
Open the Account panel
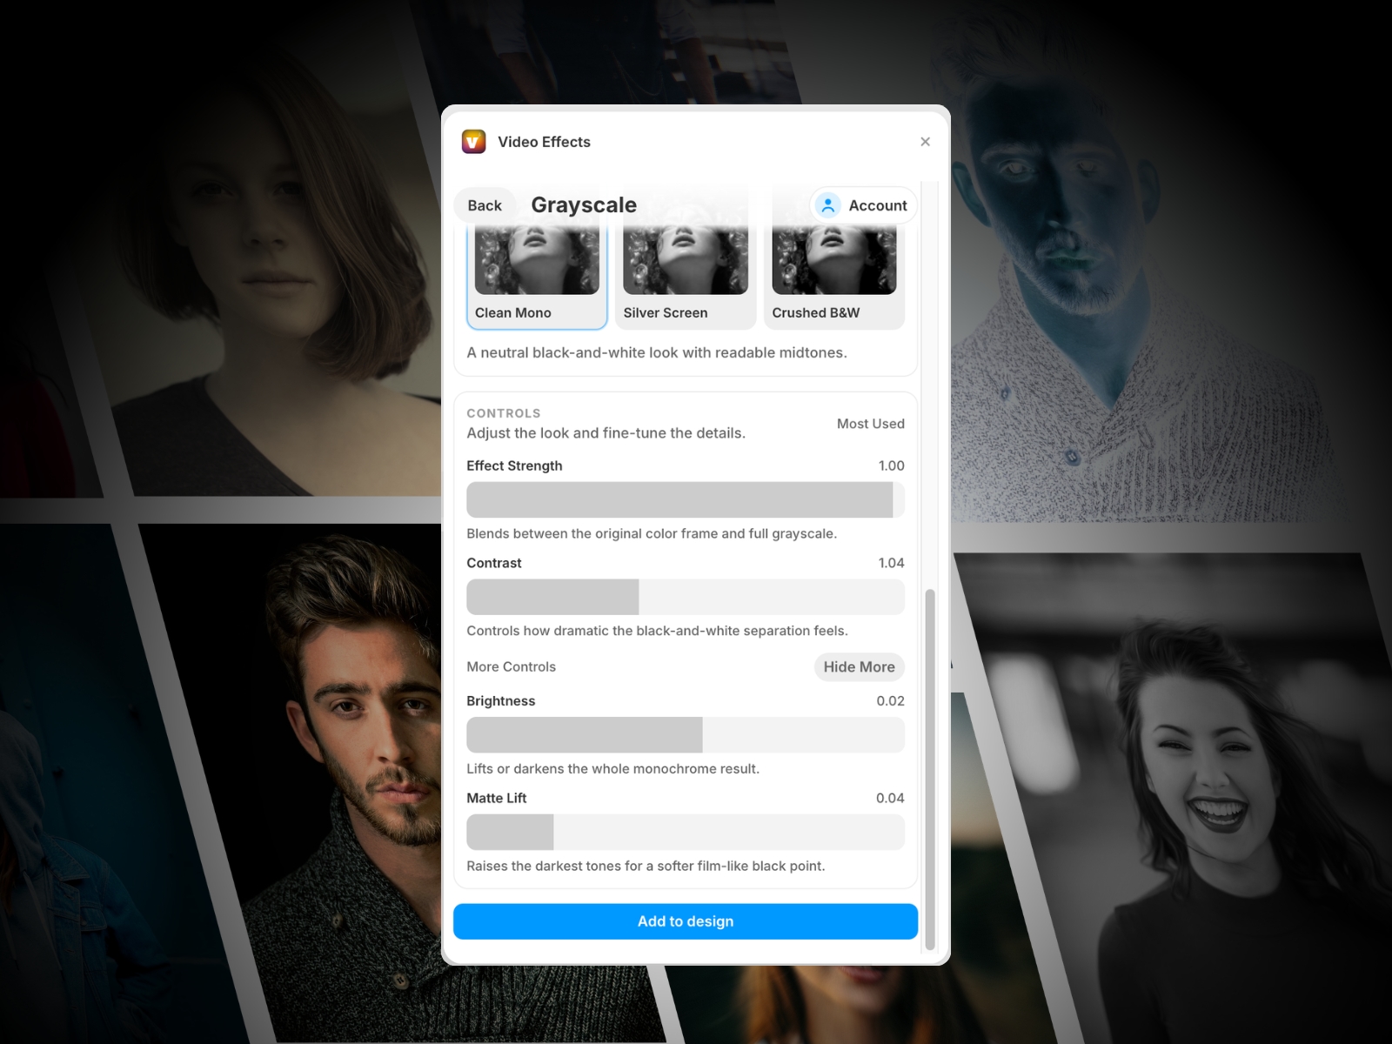coord(862,205)
